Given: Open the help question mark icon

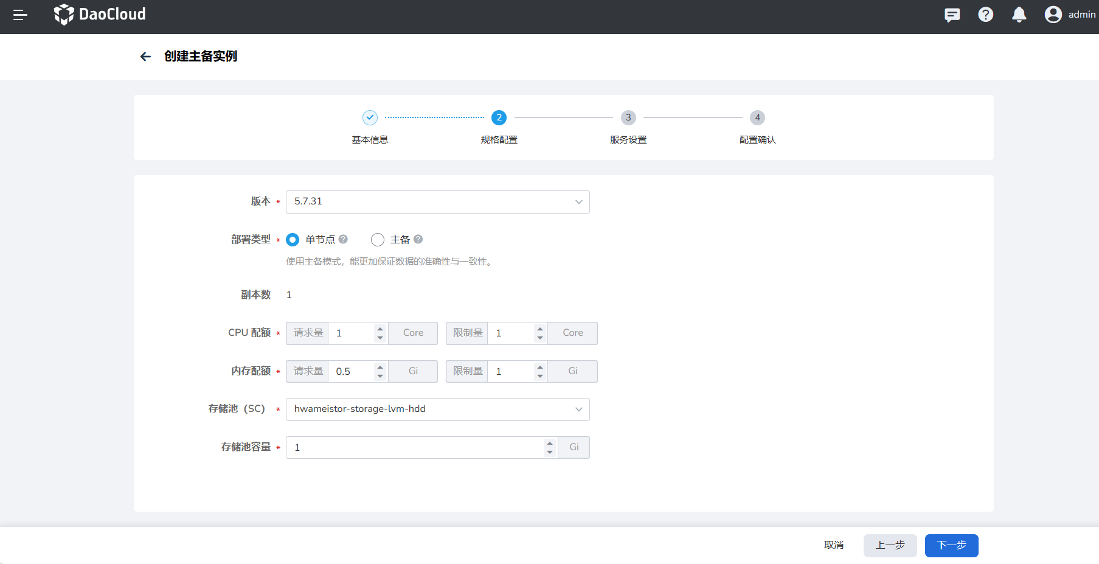Looking at the screenshot, I should (x=985, y=15).
